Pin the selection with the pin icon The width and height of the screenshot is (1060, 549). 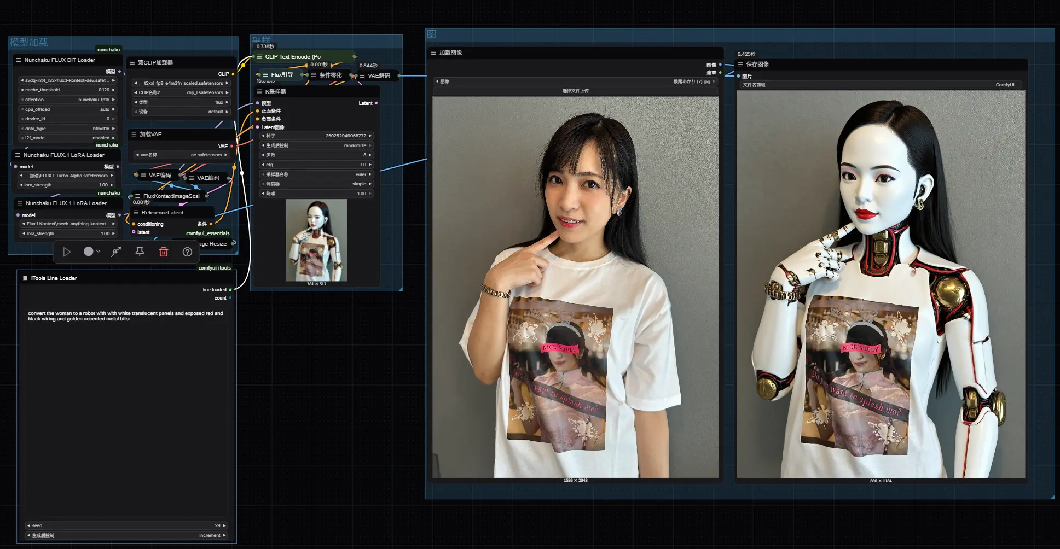pos(140,252)
